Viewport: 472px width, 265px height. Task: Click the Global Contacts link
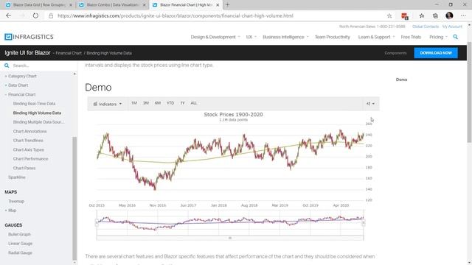pyautogui.click(x=426, y=26)
